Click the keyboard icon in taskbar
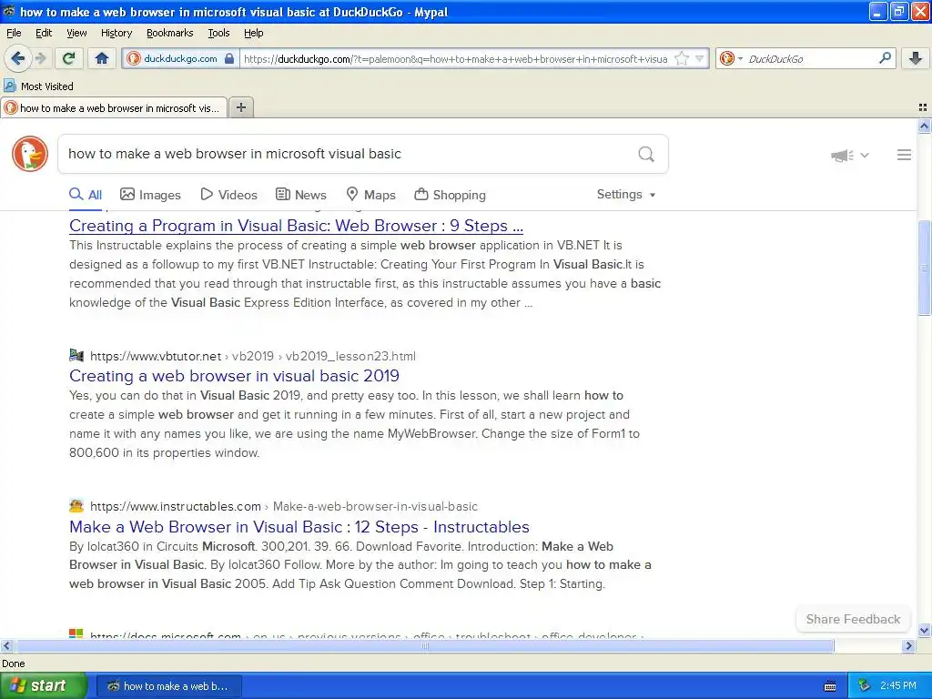This screenshot has height=699, width=932. 830,686
